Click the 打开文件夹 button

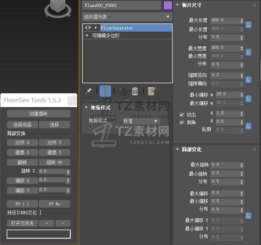[x=23, y=223]
